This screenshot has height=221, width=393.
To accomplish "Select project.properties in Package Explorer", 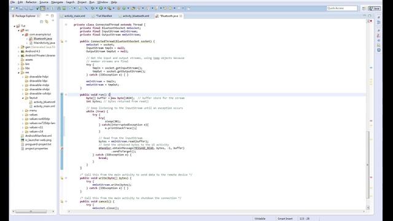I will click(36, 149).
